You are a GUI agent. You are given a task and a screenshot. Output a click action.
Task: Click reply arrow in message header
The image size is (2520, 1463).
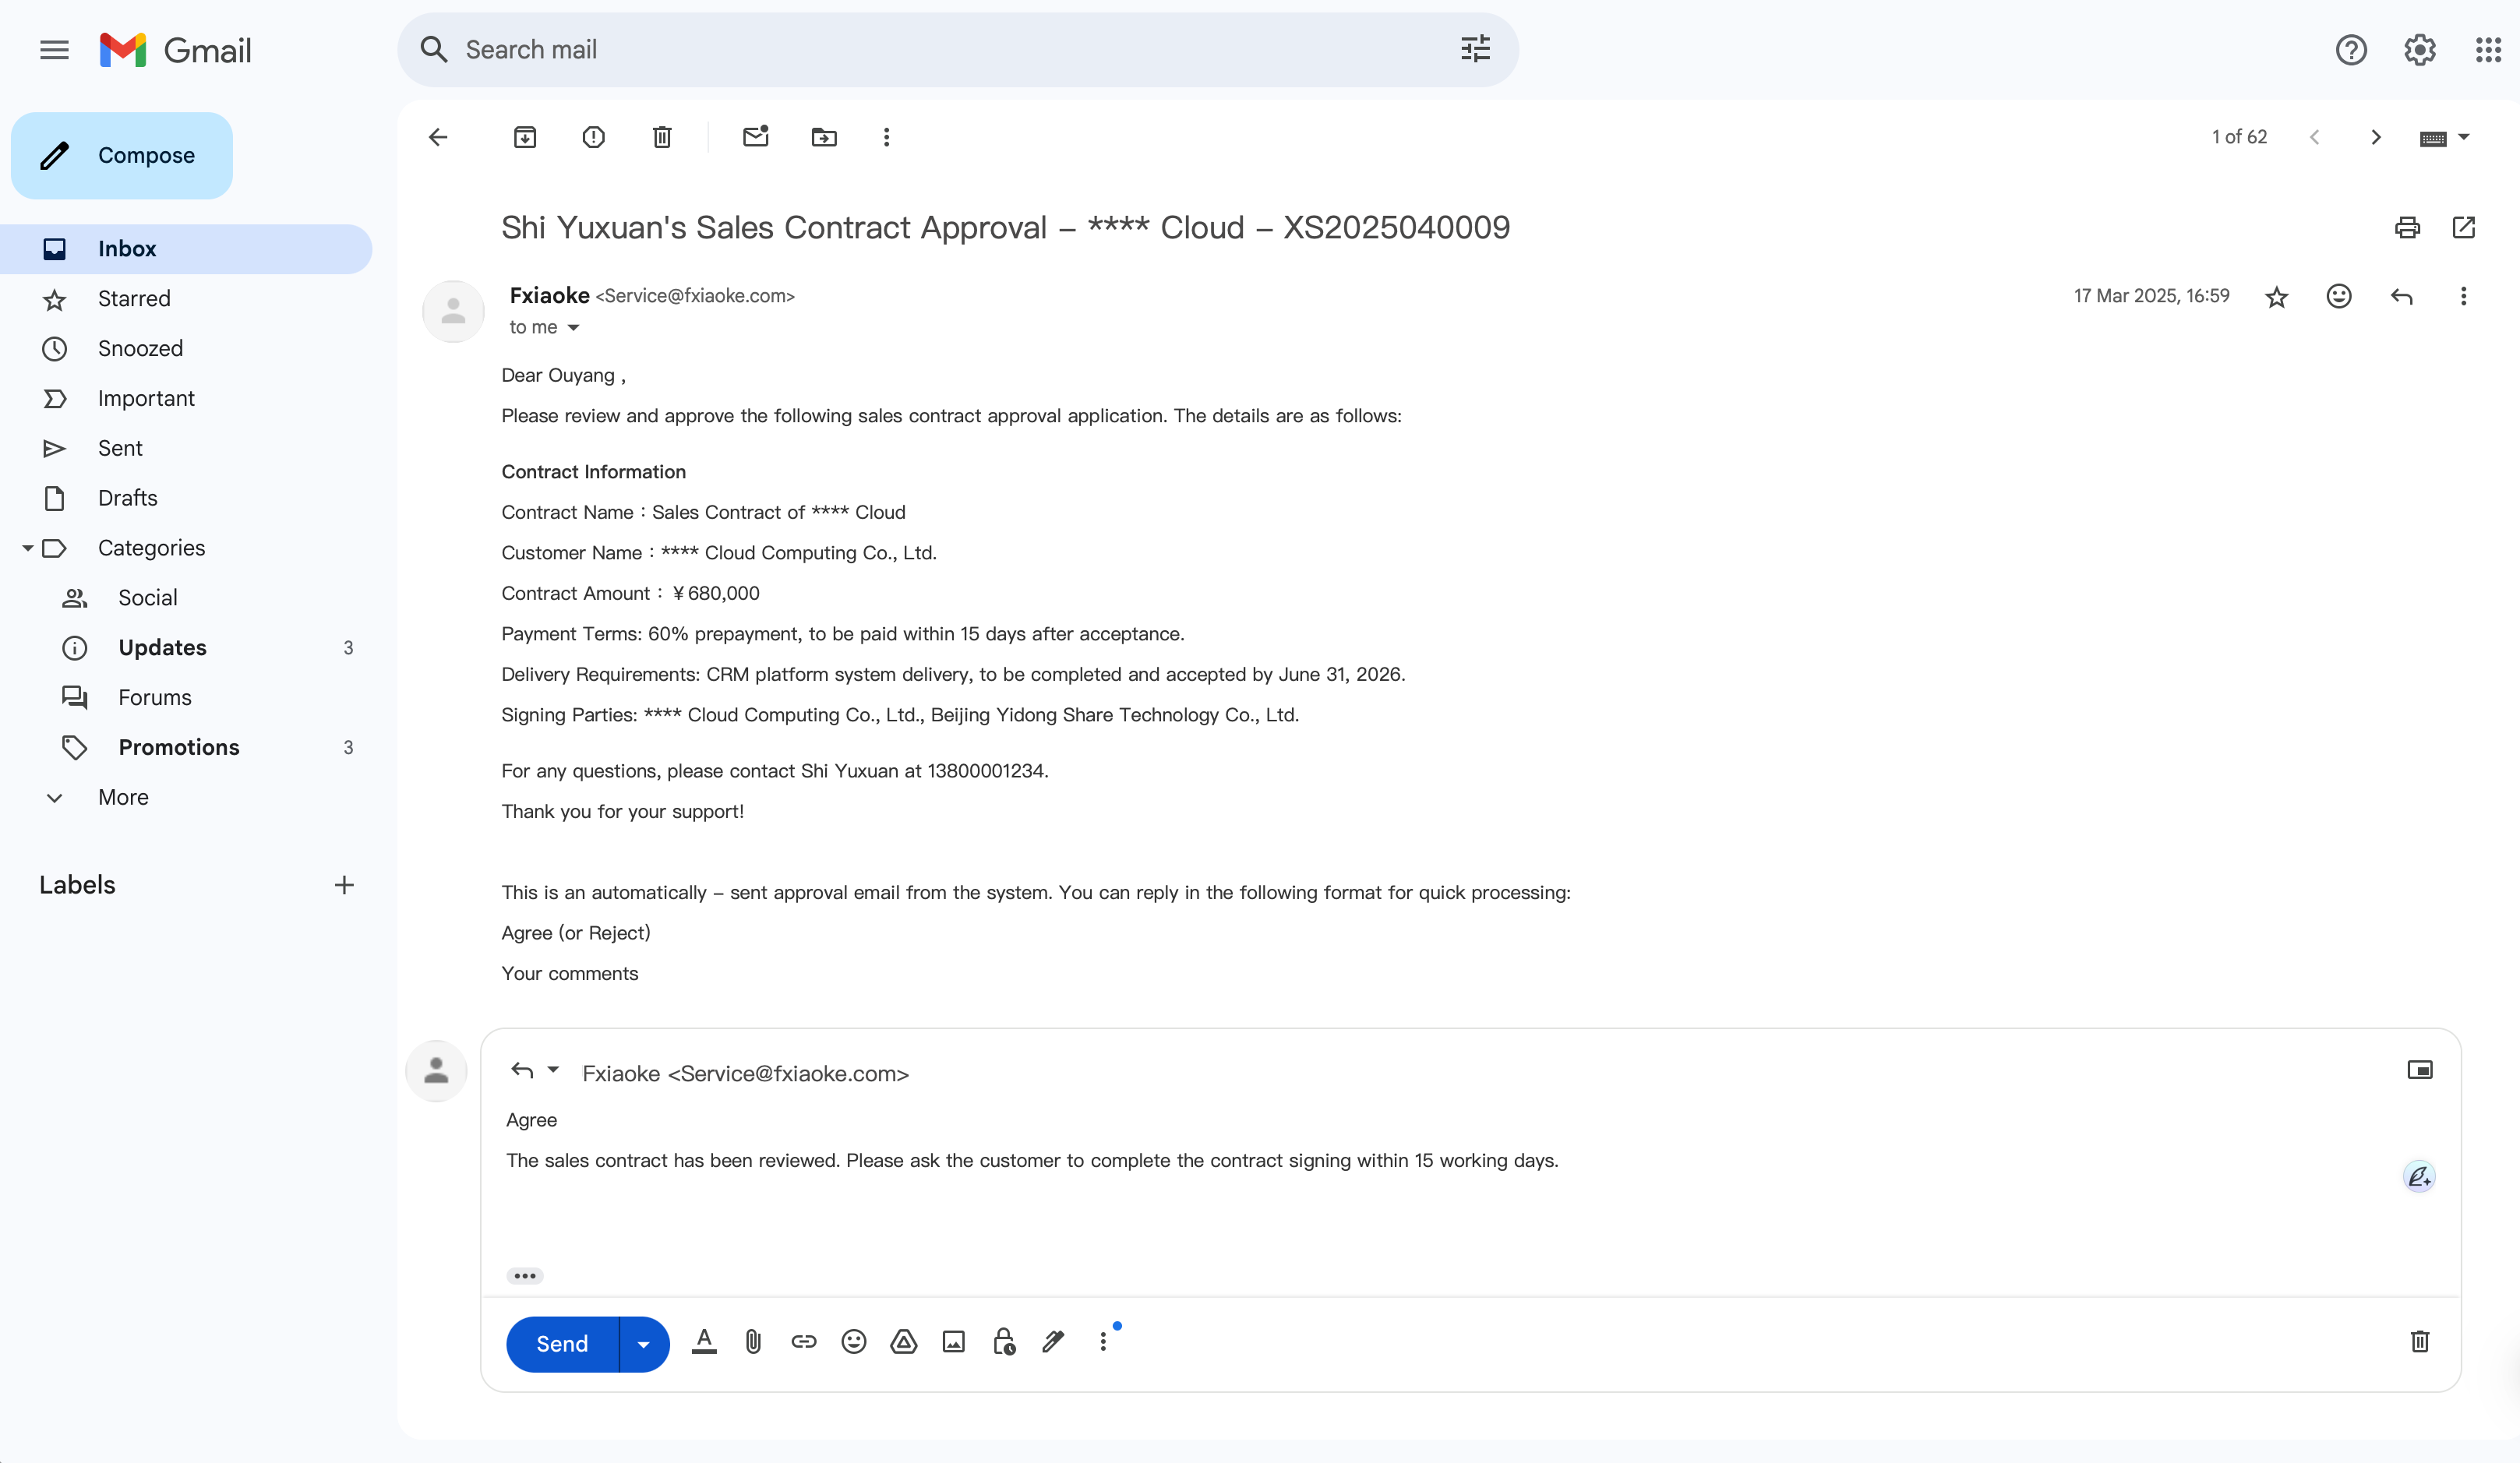point(2402,296)
